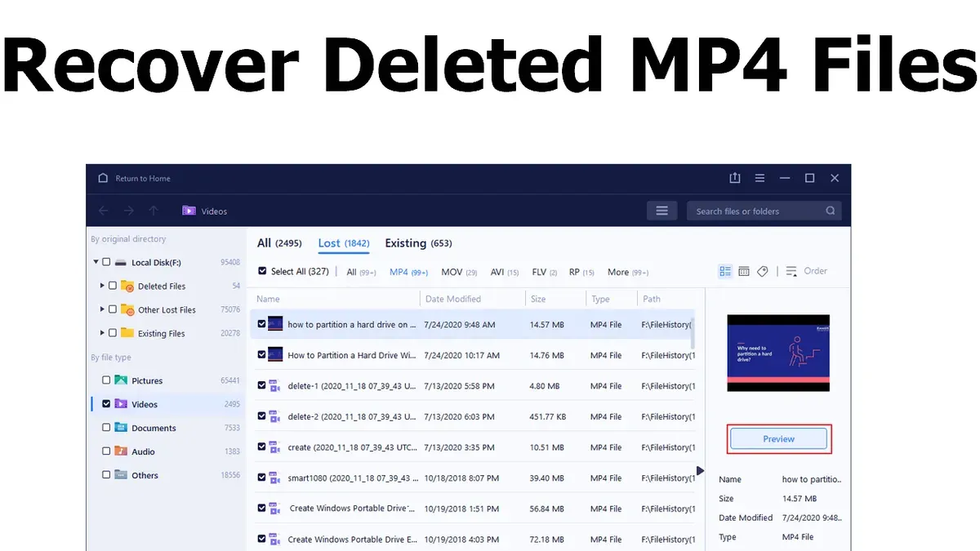Click the Return to Home link
The width and height of the screenshot is (980, 551).
[x=143, y=178]
